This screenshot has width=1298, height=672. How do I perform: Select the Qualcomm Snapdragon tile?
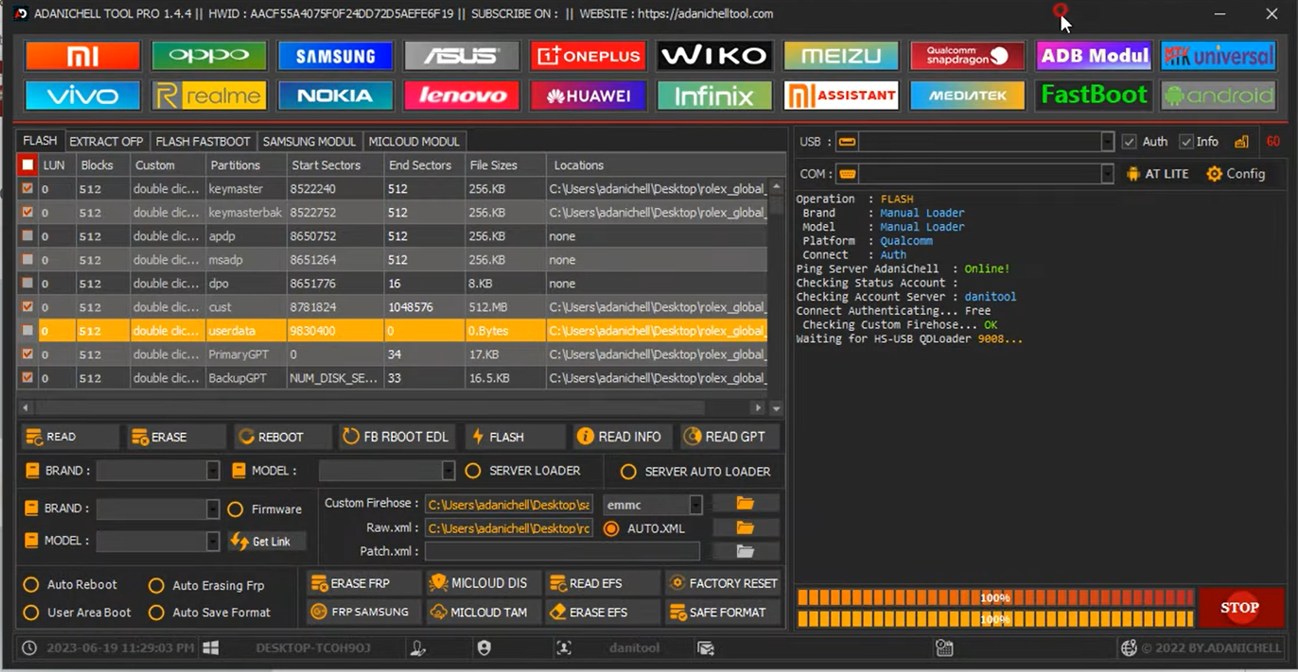pos(967,56)
